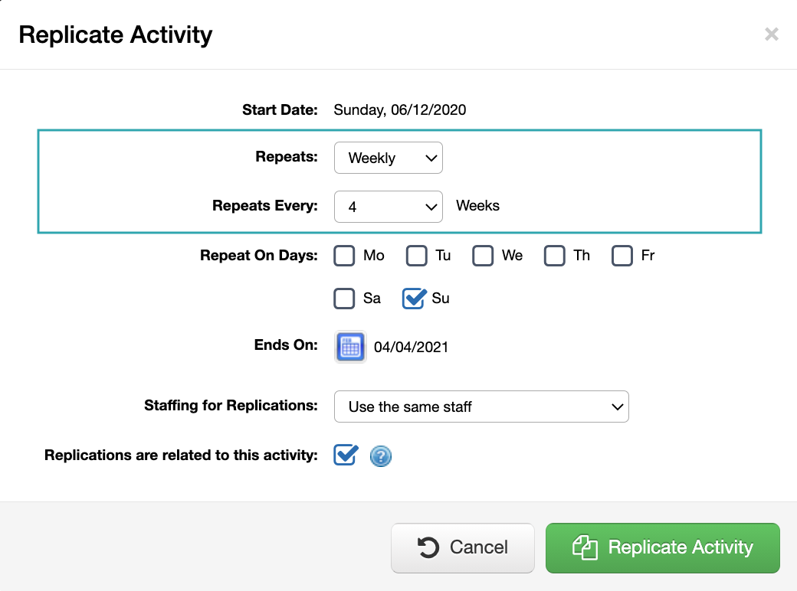Click the Su checkbox label text

[x=441, y=298]
